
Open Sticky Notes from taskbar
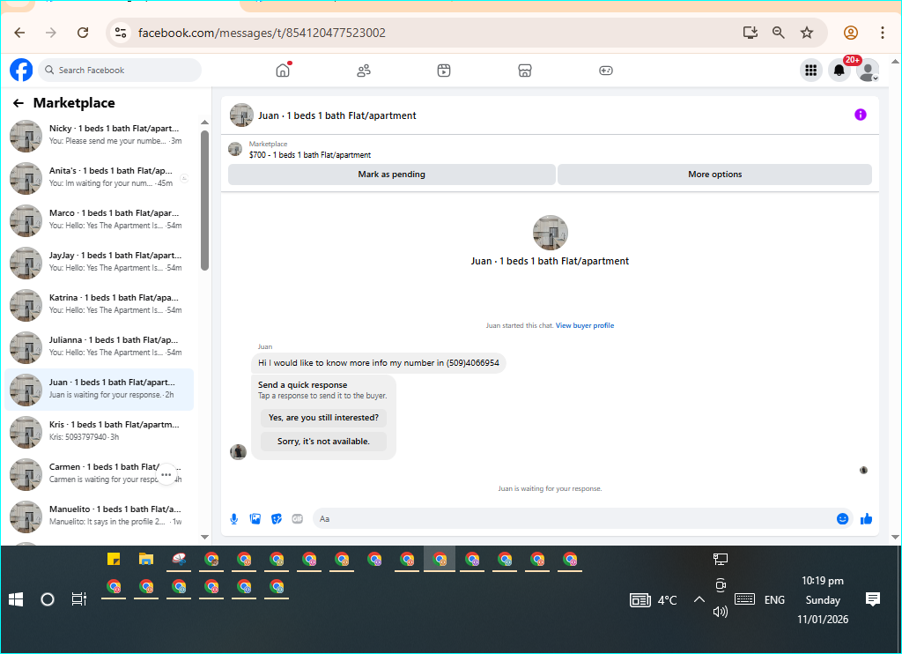[x=114, y=559]
